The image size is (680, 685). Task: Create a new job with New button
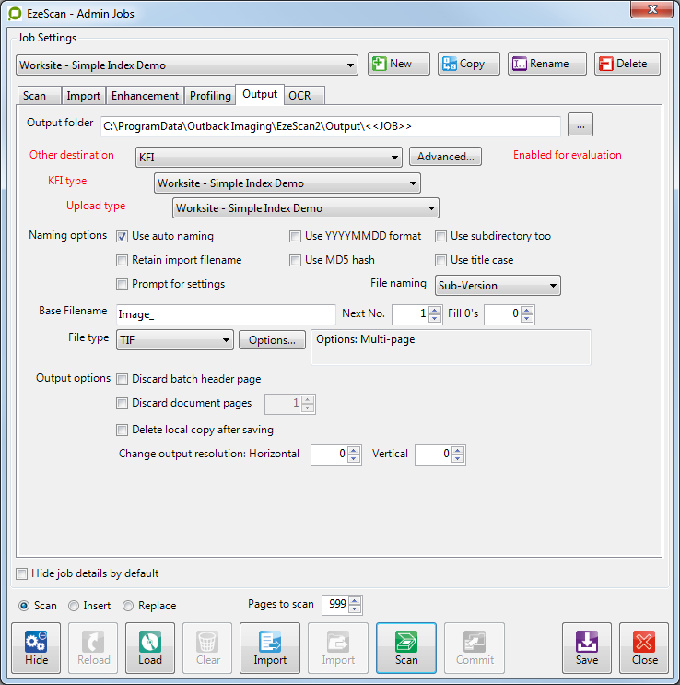pyautogui.click(x=399, y=64)
